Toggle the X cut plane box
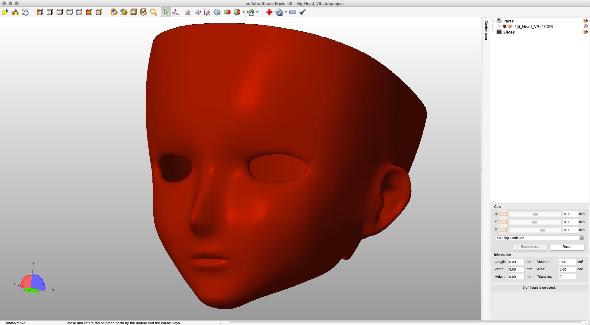Image resolution: width=590 pixels, height=325 pixels. [503, 214]
